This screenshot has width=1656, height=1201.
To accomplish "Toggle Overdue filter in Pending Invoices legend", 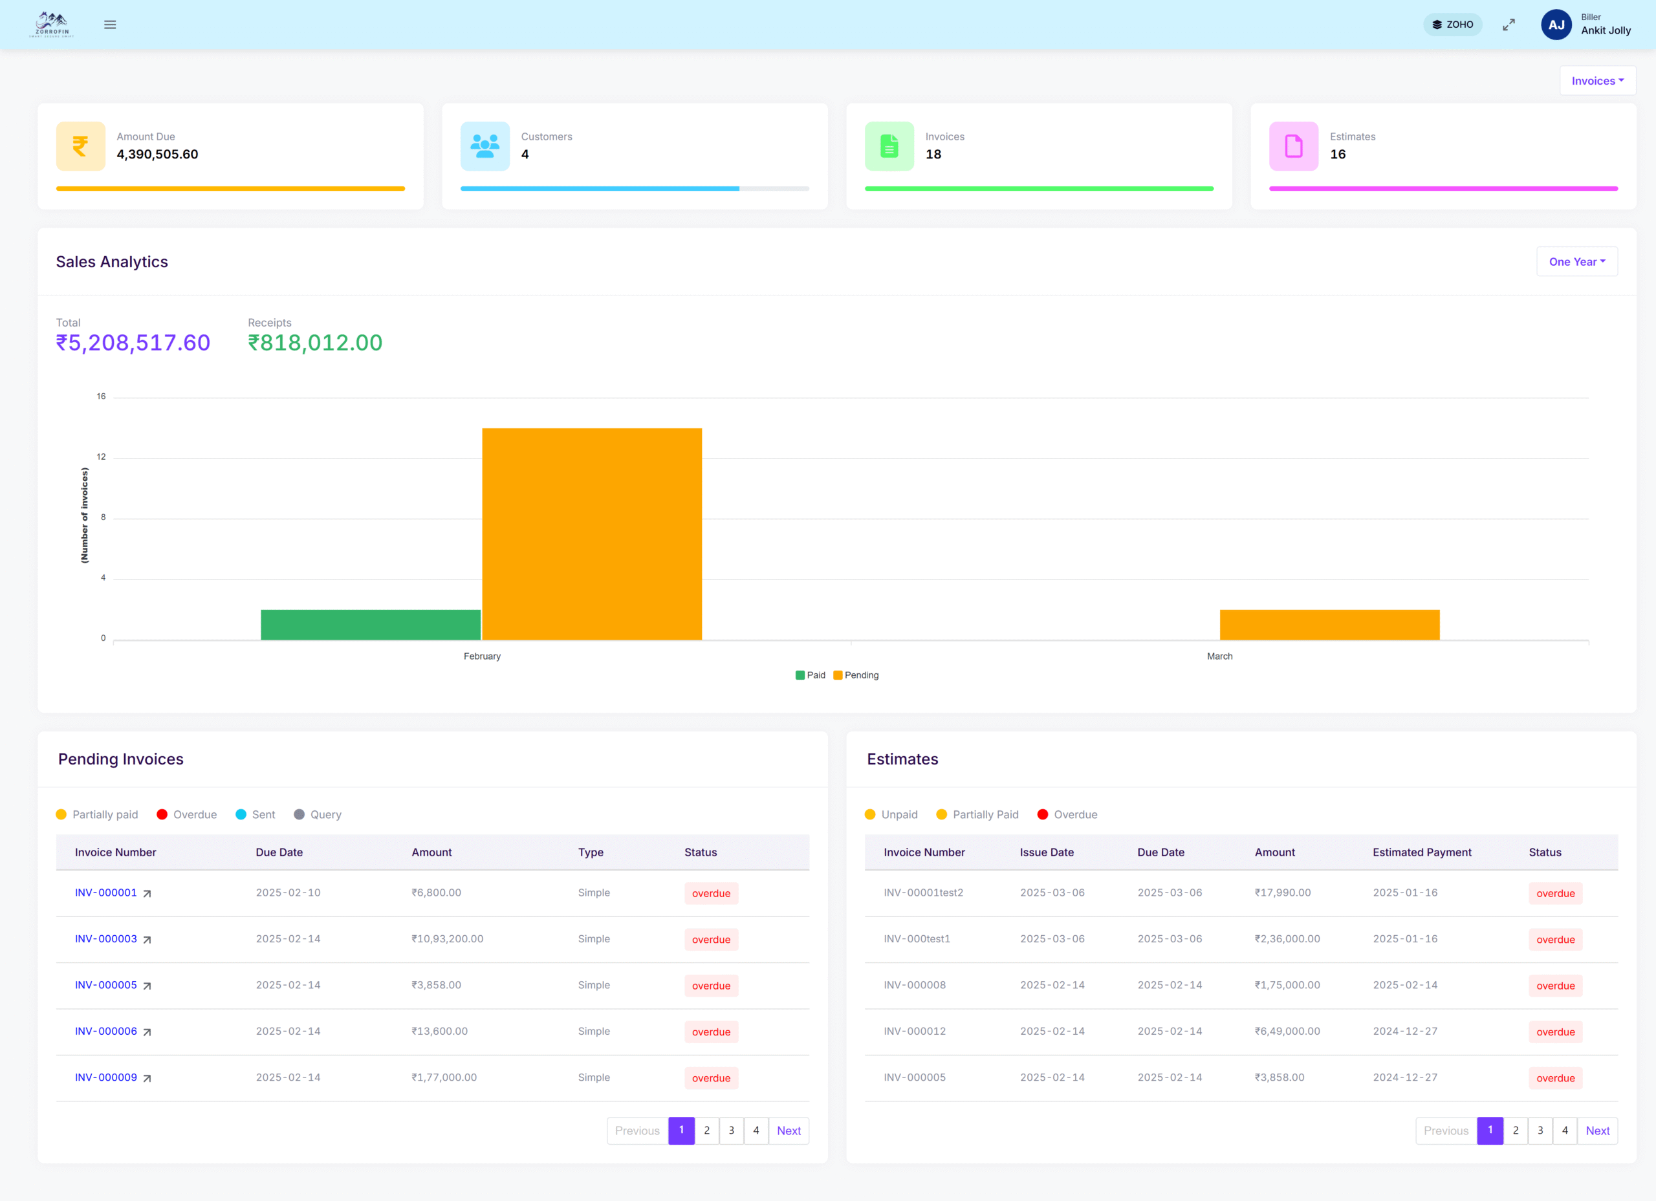I will click(187, 815).
